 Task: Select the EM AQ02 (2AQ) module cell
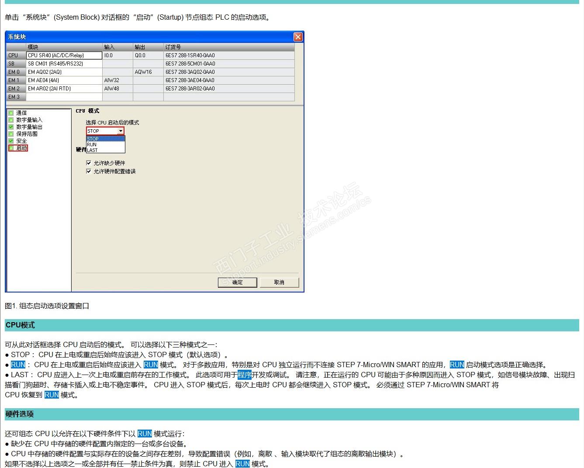[x=64, y=72]
